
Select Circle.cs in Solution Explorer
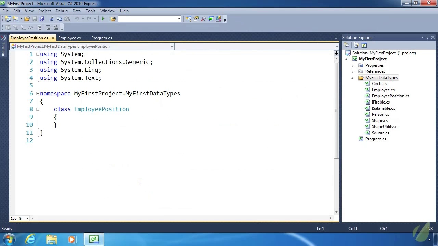[379, 84]
